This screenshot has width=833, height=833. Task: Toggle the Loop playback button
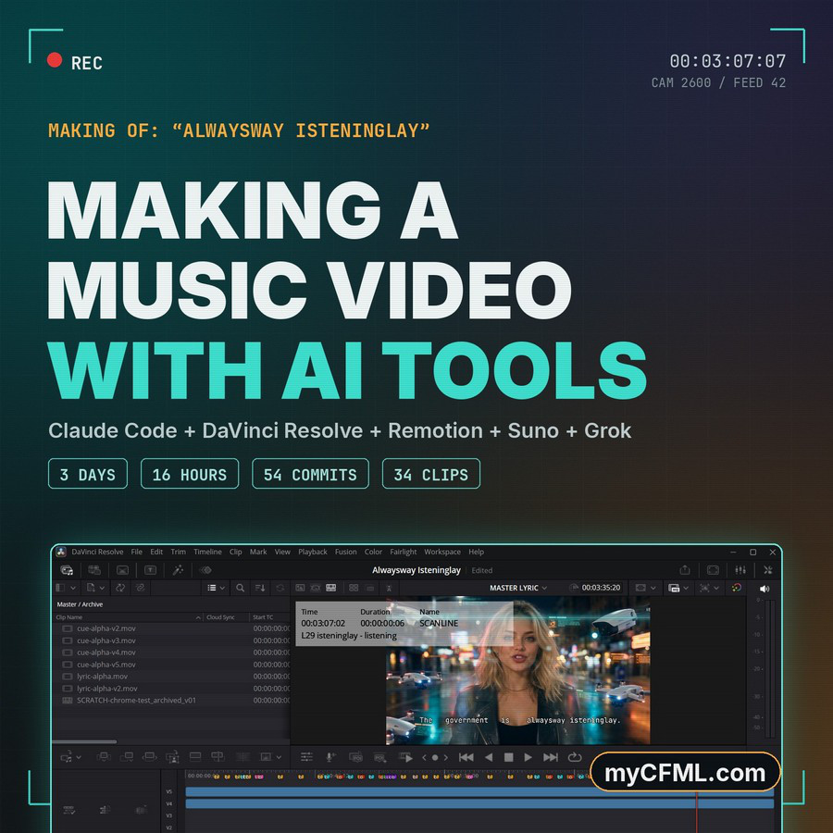pos(574,757)
